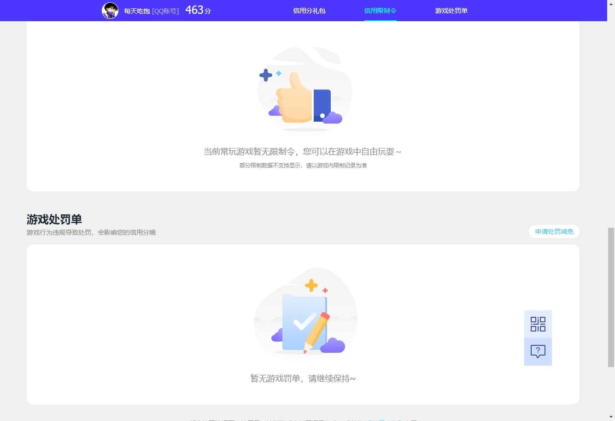The image size is (615, 421).
Task: Switch to 信用限制令 tab
Action: 380,11
